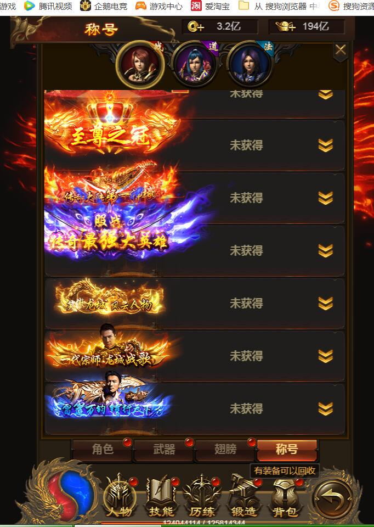Open the 背包 backpack icon
This screenshot has width=374, height=527.
pyautogui.click(x=285, y=497)
